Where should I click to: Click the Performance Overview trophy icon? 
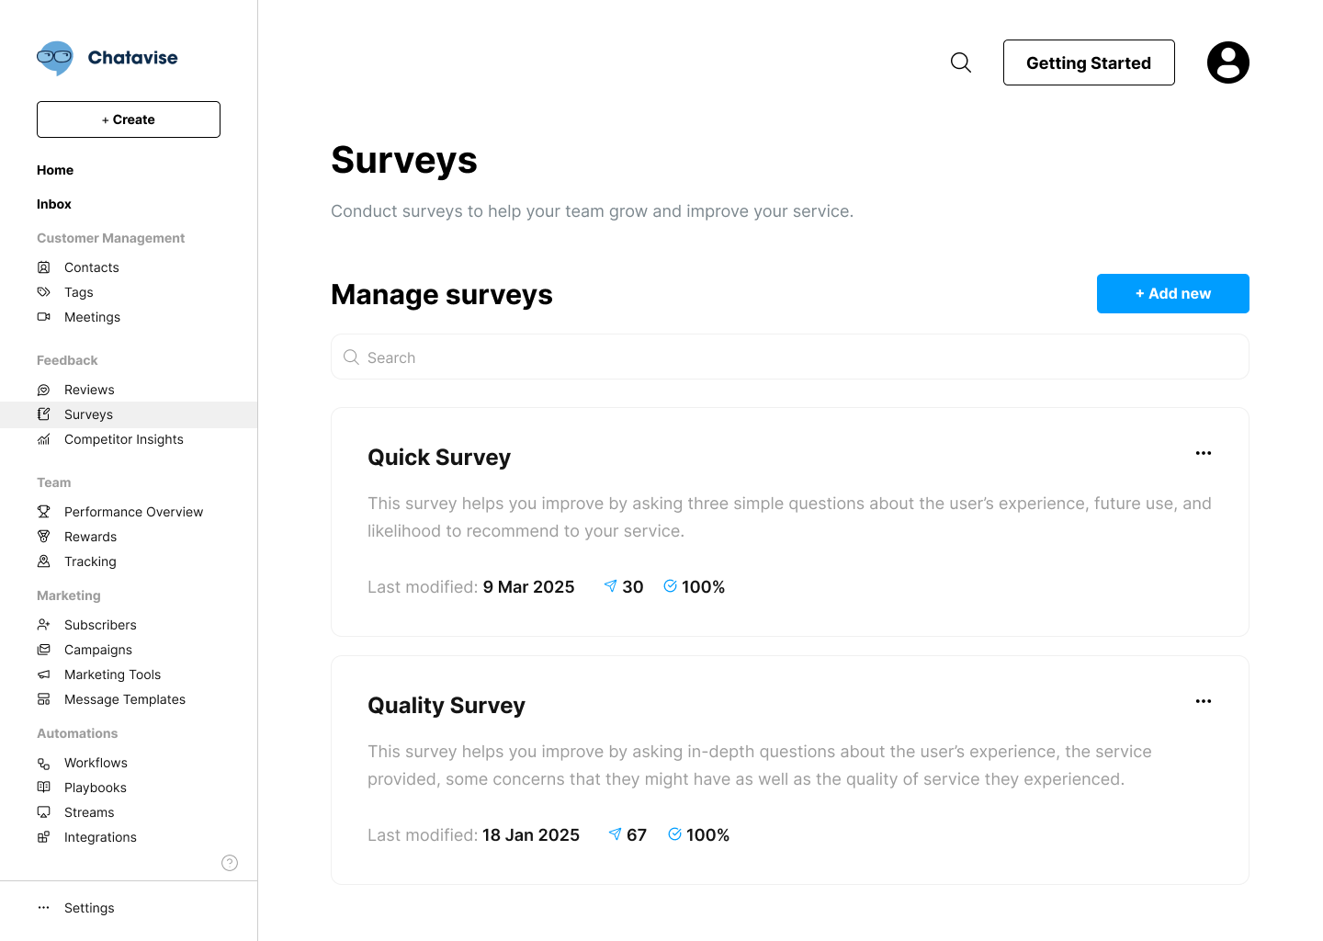pyautogui.click(x=43, y=512)
